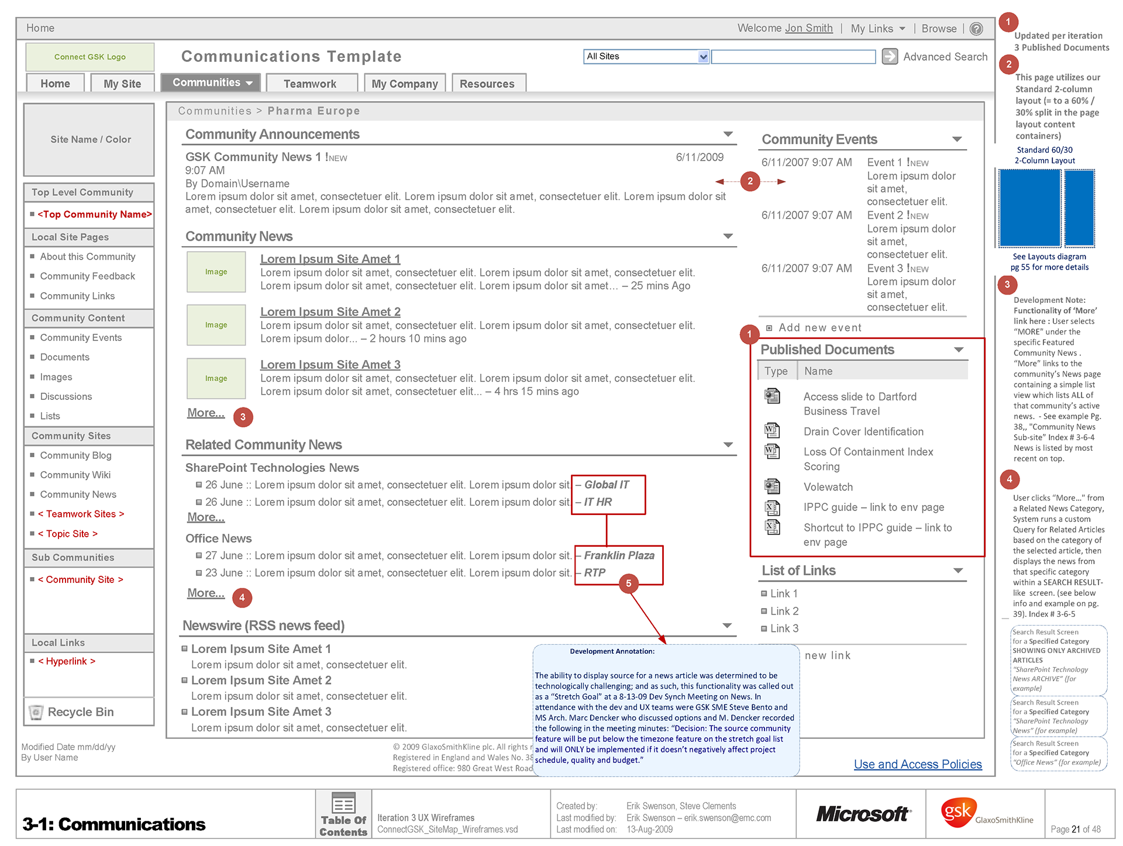Viewport: 1123px width, 846px height.
Task: Open the Use and Access Policies link
Action: click(917, 764)
